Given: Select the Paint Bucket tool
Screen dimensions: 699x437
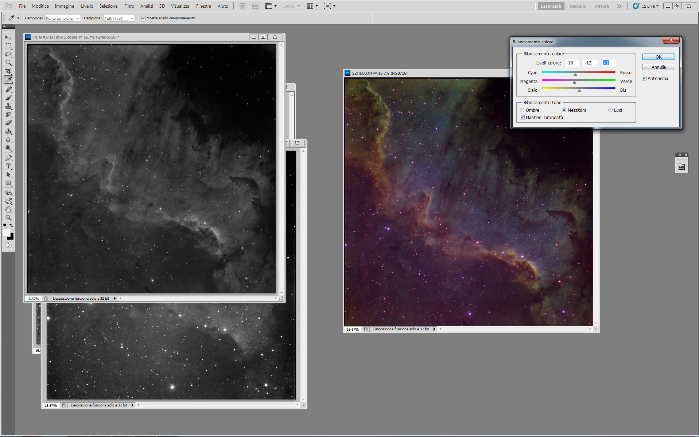Looking at the screenshot, I should click(x=8, y=131).
